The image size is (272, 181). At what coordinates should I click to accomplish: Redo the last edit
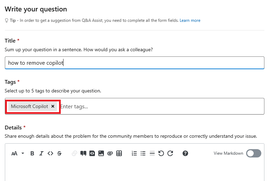(x=170, y=153)
